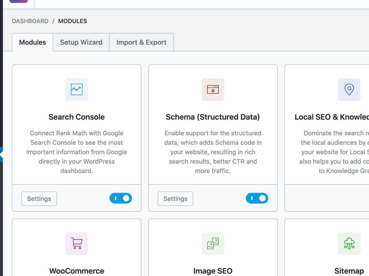Click the 'Sitemap' card title

349,271
